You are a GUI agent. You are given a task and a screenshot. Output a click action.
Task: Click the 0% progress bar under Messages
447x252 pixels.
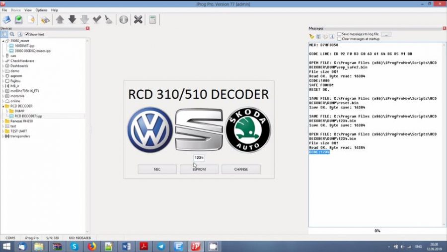377,231
